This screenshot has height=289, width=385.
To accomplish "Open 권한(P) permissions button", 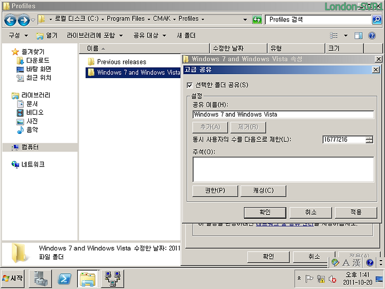I will tap(215, 191).
